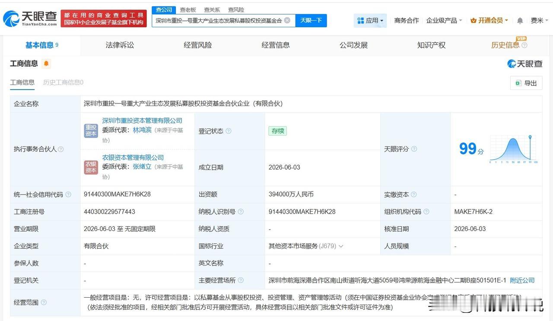Expand the 其他资本市场服务 (J679) industry chevron
This screenshot has height=321, width=553.
[x=341, y=246]
